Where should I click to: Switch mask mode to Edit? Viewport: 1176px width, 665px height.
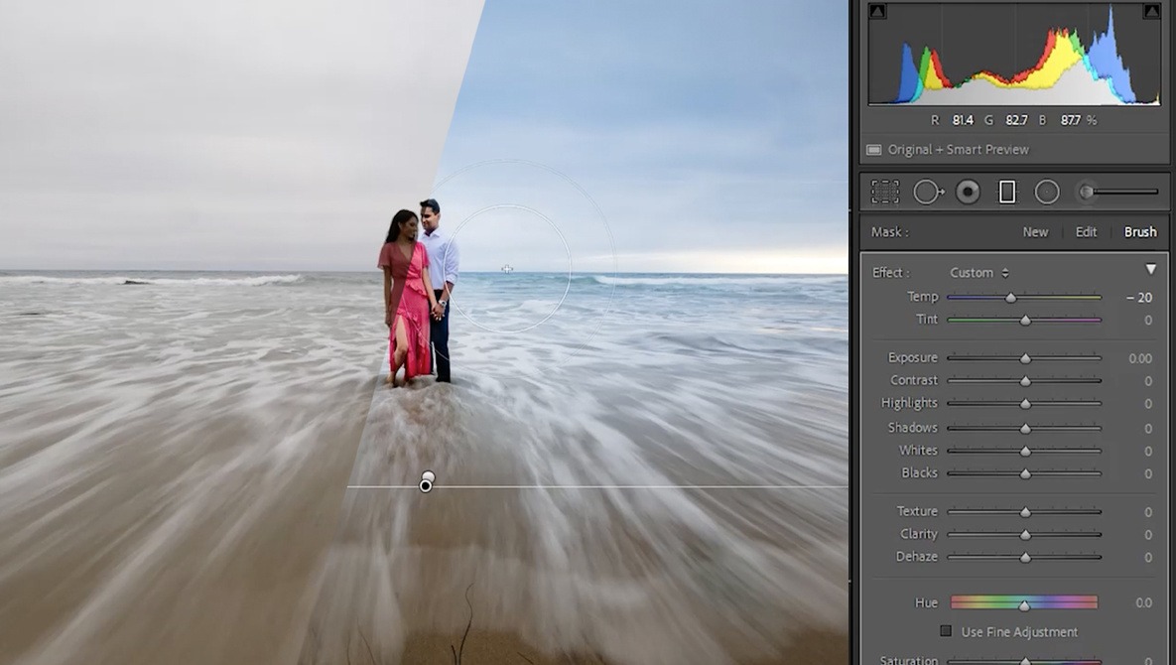pyautogui.click(x=1086, y=232)
